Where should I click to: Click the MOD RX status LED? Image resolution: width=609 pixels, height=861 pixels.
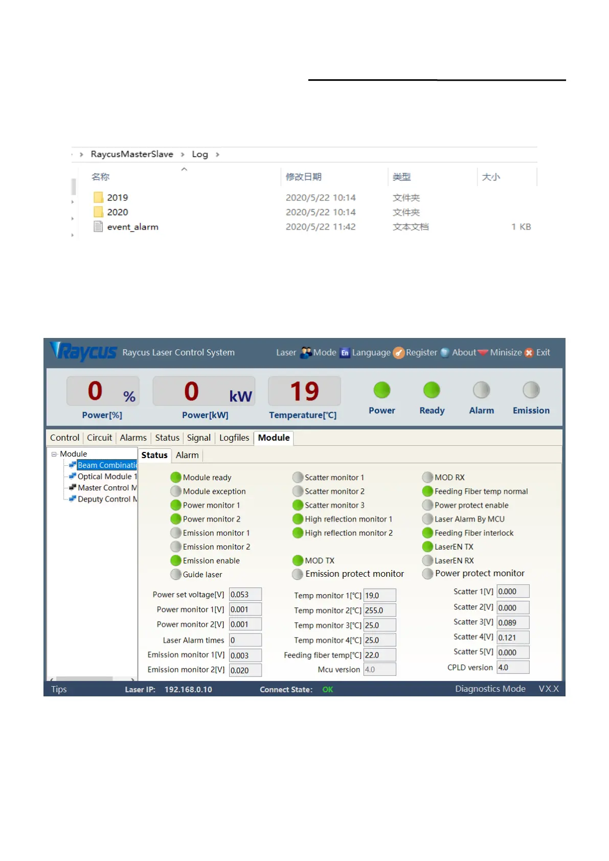coord(427,477)
